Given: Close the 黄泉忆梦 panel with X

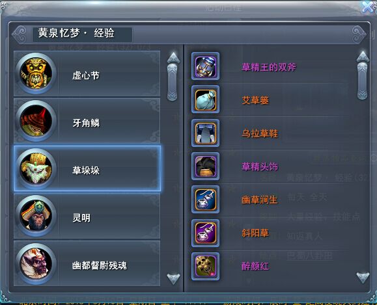Looking at the screenshot, I should [369, 7].
